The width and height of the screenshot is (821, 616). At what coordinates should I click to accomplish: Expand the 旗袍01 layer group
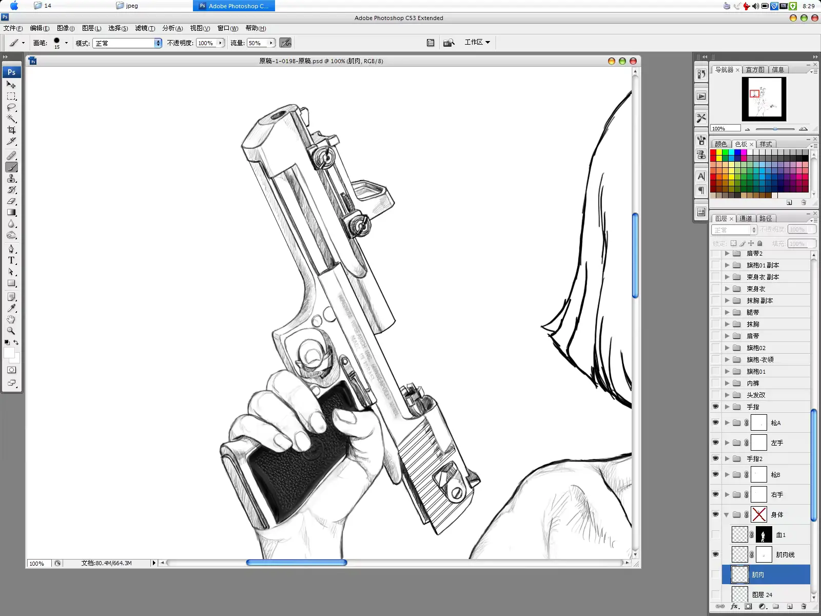727,371
